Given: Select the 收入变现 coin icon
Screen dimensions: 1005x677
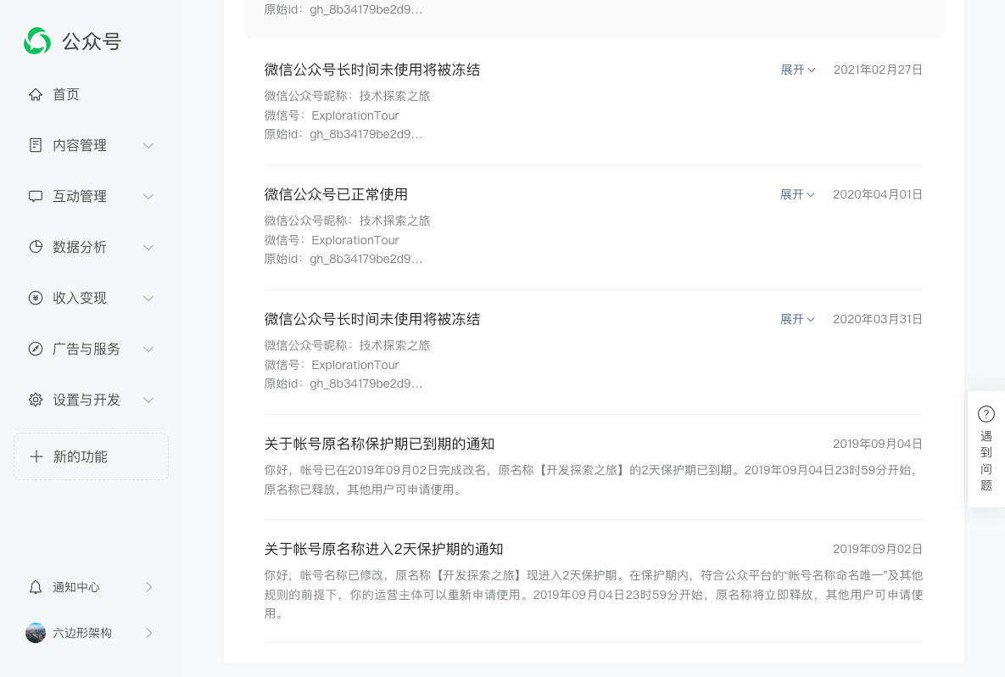Looking at the screenshot, I should pyautogui.click(x=35, y=298).
